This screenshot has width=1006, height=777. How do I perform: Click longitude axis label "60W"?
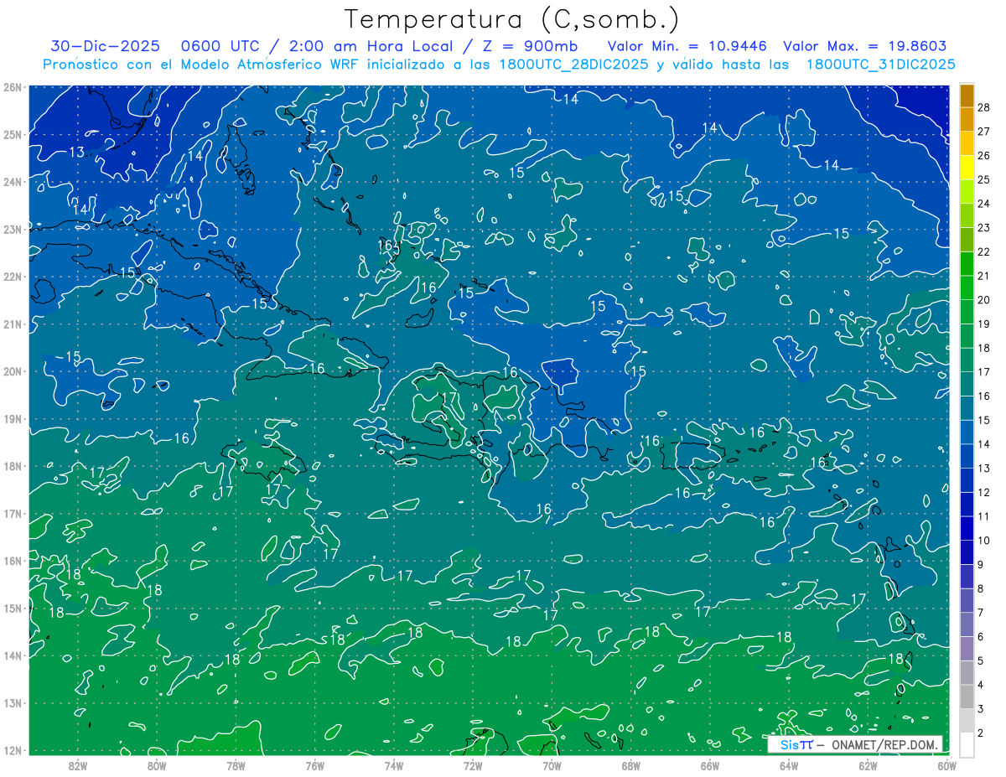click(x=946, y=765)
